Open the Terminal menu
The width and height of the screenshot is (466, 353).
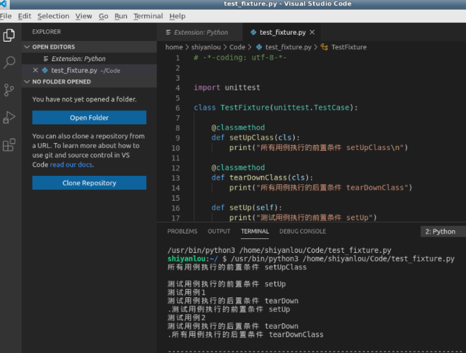tap(148, 16)
